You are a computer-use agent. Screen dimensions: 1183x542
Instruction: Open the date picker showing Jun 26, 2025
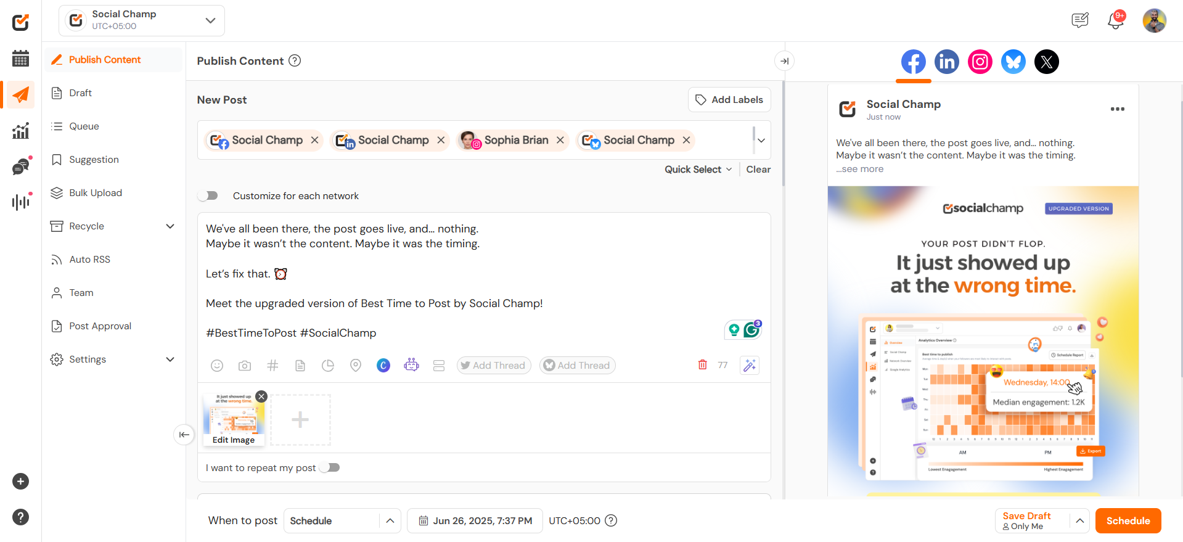point(475,521)
